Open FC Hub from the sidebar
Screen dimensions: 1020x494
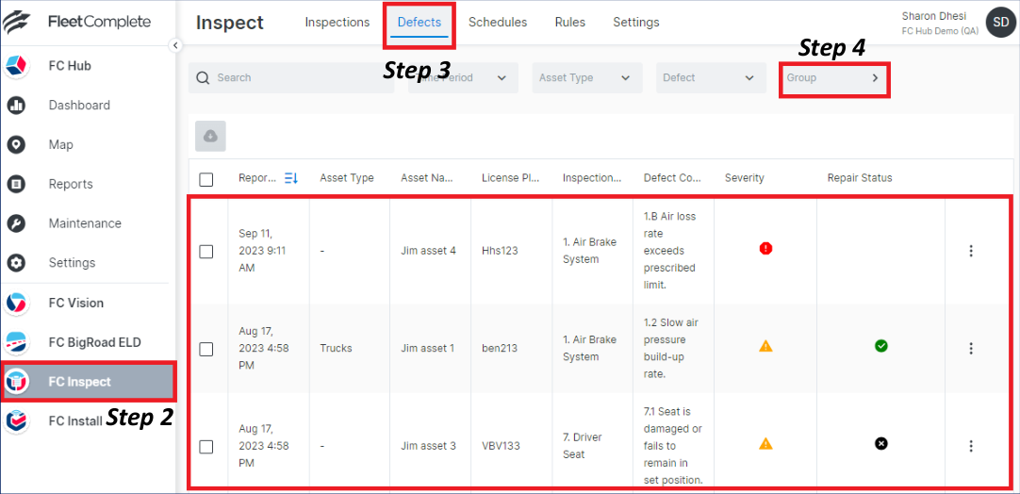point(70,65)
